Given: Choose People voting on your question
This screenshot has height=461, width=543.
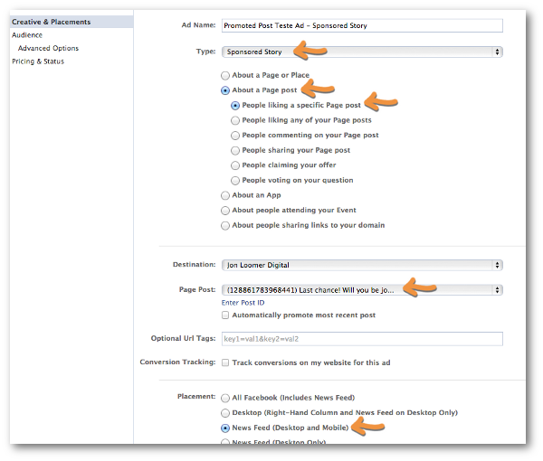Looking at the screenshot, I should (235, 181).
